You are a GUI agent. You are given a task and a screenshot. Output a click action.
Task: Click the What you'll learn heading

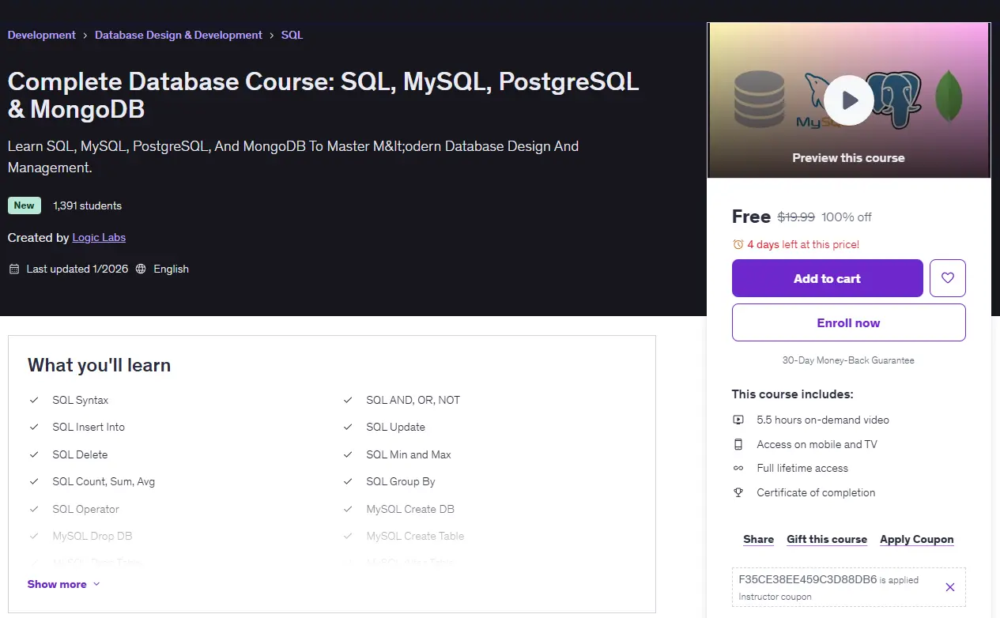[99, 364]
